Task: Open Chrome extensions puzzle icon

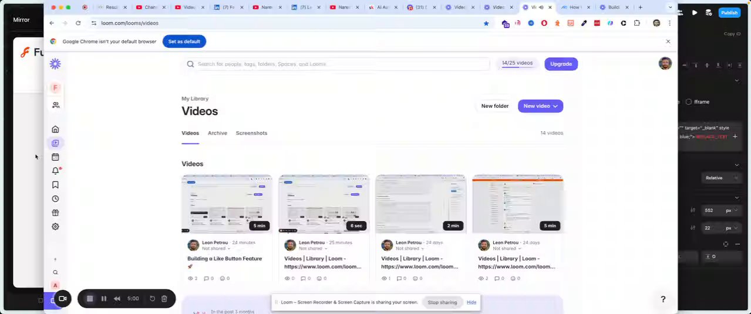Action: (637, 23)
